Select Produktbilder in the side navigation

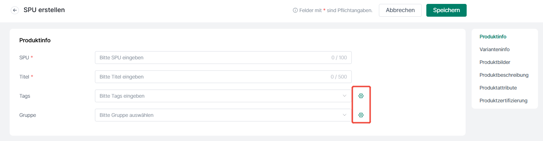[x=495, y=62]
